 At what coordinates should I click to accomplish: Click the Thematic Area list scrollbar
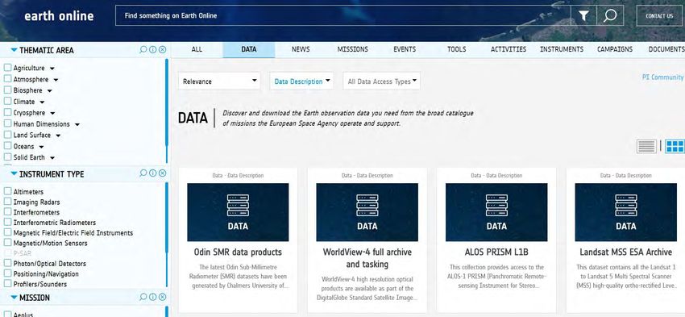tap(167, 111)
